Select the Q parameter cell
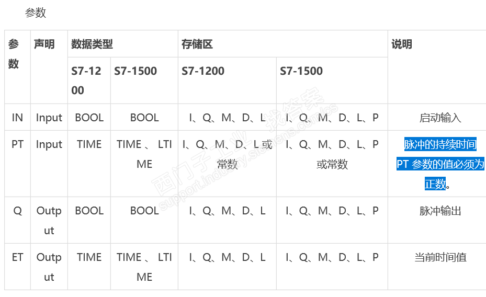 click(17, 211)
